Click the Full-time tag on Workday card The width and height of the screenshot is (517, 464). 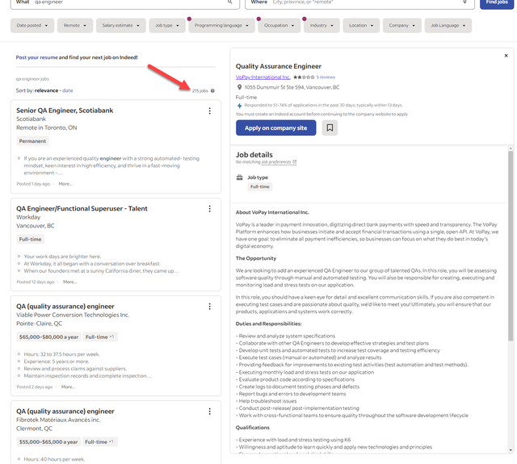pyautogui.click(x=30, y=239)
